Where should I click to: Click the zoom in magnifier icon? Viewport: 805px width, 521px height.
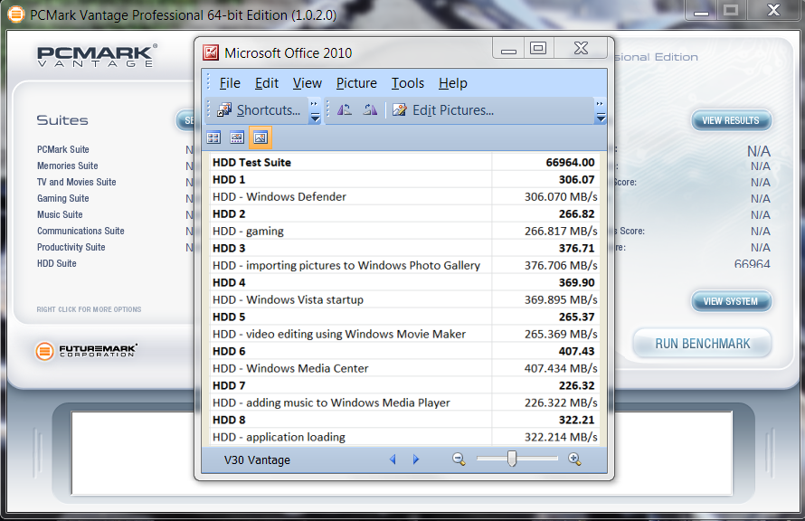point(574,459)
